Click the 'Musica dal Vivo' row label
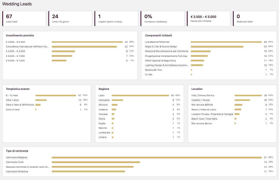The image size is (279, 180). tap(154, 70)
